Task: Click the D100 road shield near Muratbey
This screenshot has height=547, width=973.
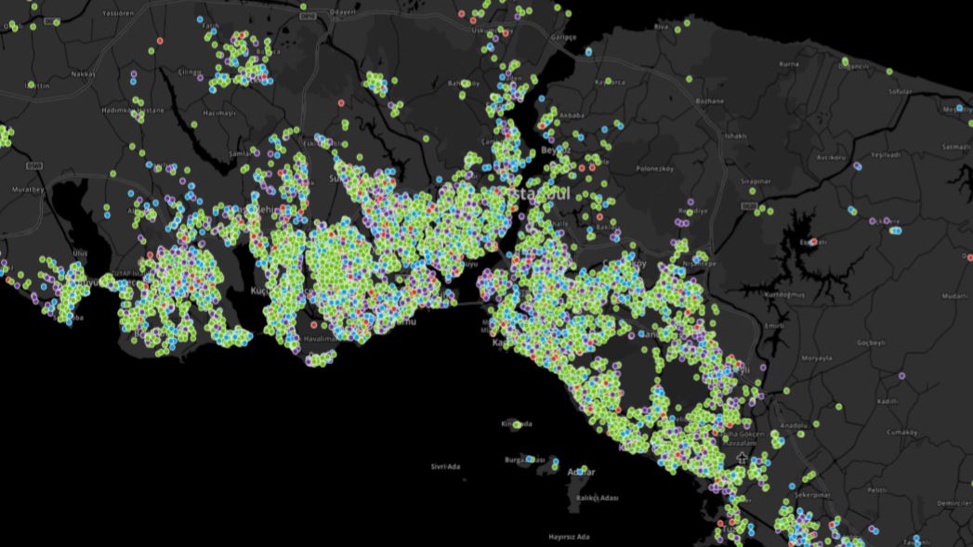Action: coord(34,166)
